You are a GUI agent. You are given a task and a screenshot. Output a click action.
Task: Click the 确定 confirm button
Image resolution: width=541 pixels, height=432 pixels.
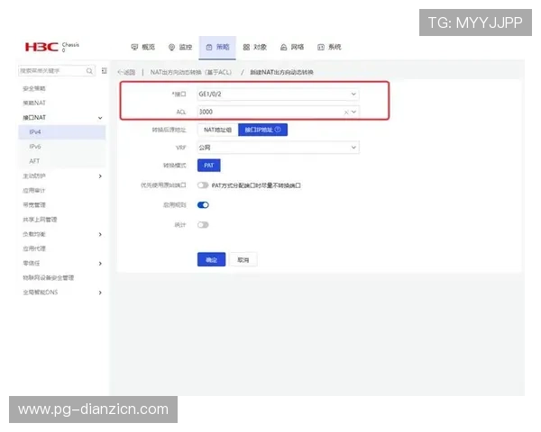[211, 260]
